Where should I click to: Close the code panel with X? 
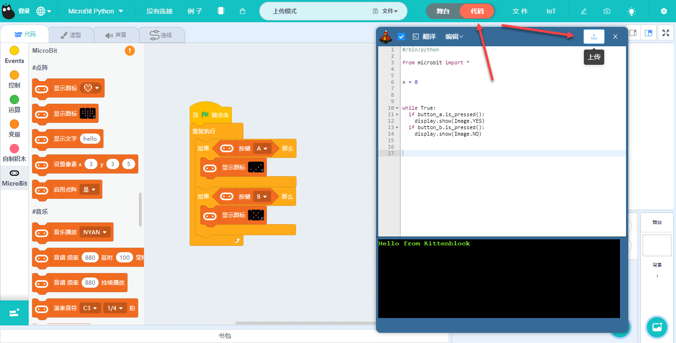(x=615, y=37)
